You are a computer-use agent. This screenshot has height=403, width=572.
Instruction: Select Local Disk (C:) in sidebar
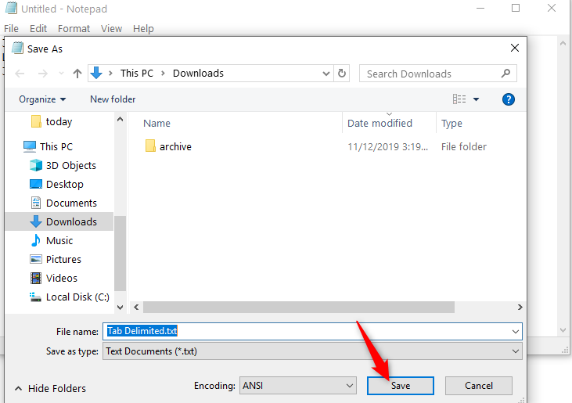77,297
